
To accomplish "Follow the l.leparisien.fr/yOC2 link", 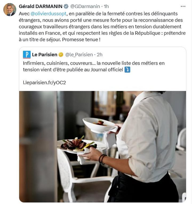I will tap(44, 82).
